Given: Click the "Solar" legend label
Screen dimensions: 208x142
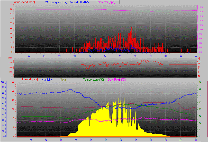Looking at the screenshot, I should [63, 80].
